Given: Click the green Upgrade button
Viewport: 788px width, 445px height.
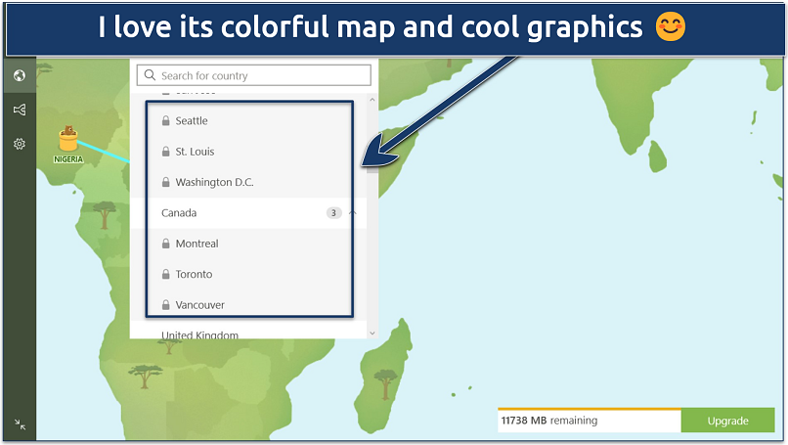Looking at the screenshot, I should click(x=727, y=421).
